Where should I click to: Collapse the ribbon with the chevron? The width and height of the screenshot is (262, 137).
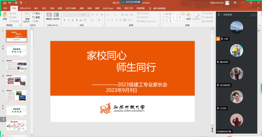(x=260, y=25)
